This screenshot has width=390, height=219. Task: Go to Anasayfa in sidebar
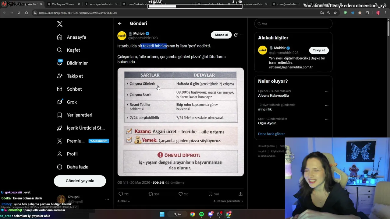(x=72, y=37)
